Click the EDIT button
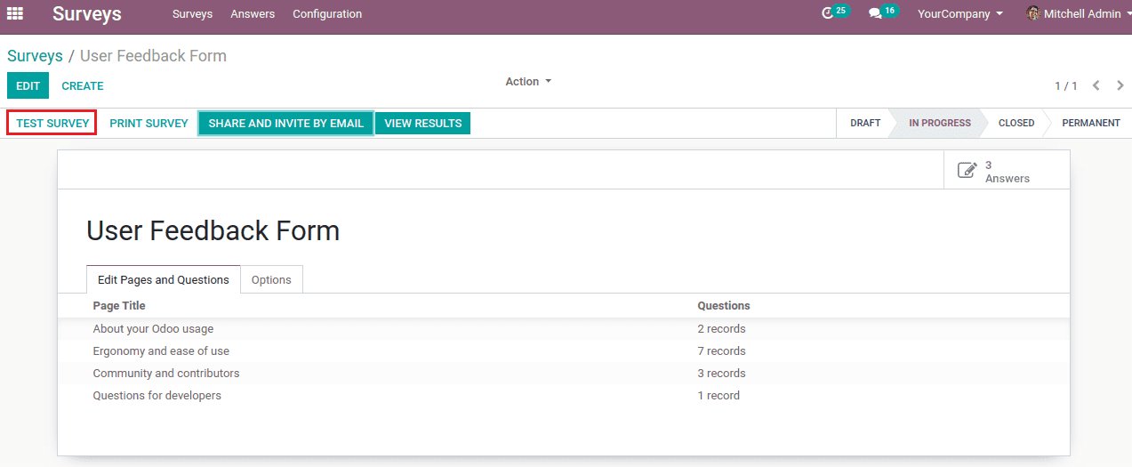The height and width of the screenshot is (467, 1132). point(28,86)
